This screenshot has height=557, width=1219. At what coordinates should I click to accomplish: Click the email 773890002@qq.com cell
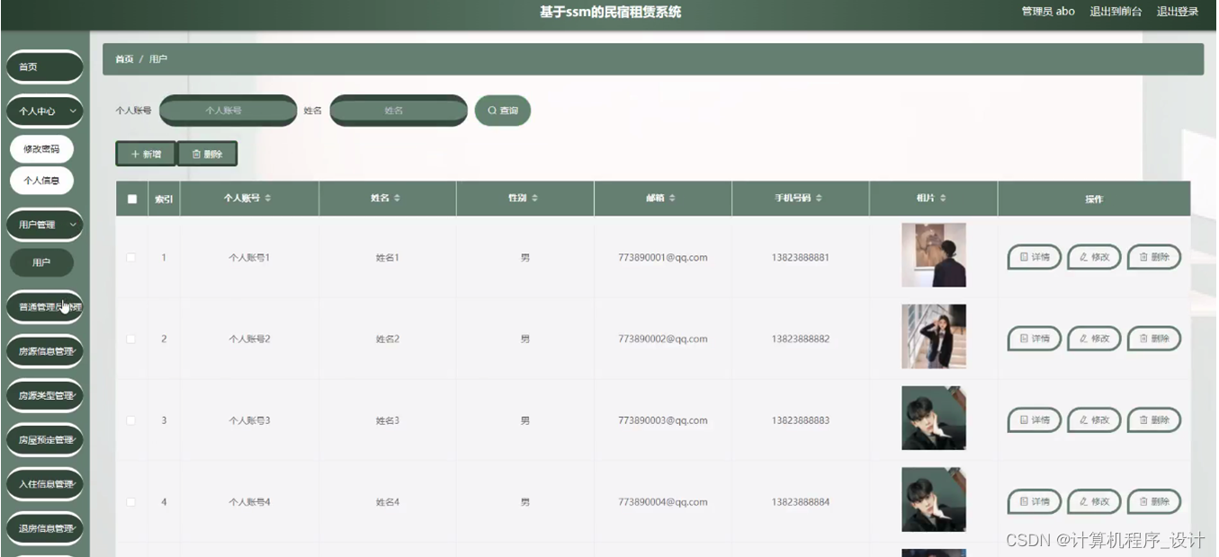click(663, 340)
